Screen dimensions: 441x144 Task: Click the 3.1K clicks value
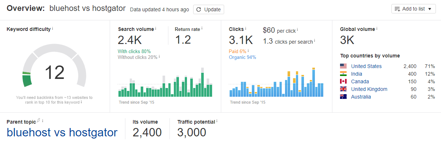pyautogui.click(x=241, y=40)
